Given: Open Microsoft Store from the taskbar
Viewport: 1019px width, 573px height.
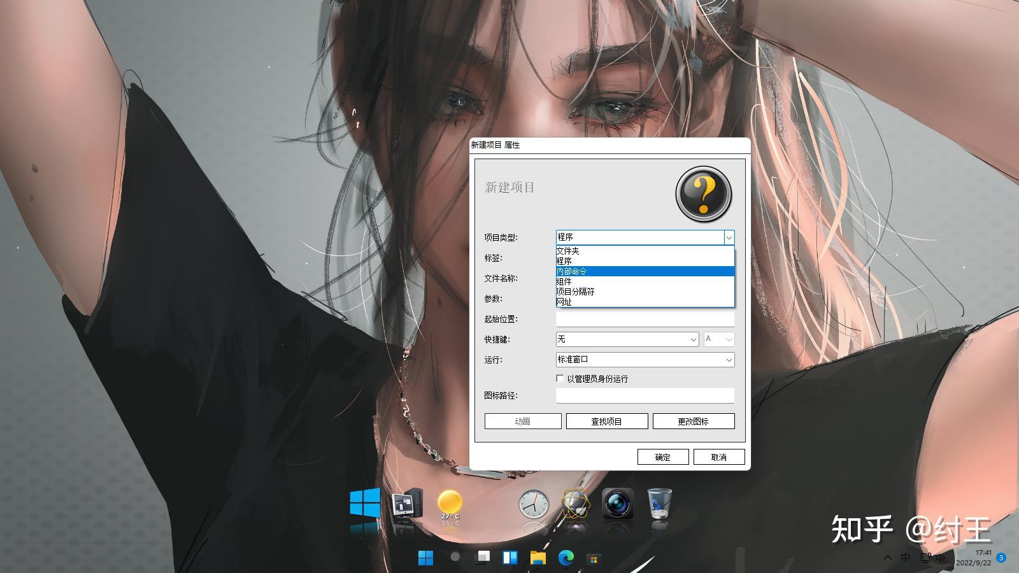Looking at the screenshot, I should 594,558.
